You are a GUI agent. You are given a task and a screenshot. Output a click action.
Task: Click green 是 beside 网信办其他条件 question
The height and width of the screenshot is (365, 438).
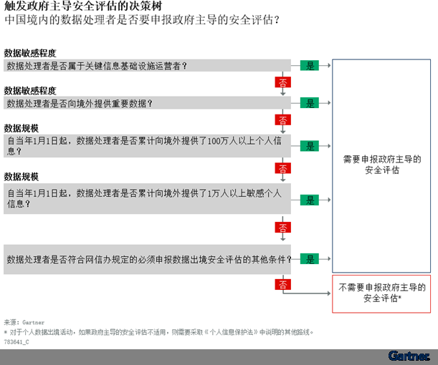310,259
